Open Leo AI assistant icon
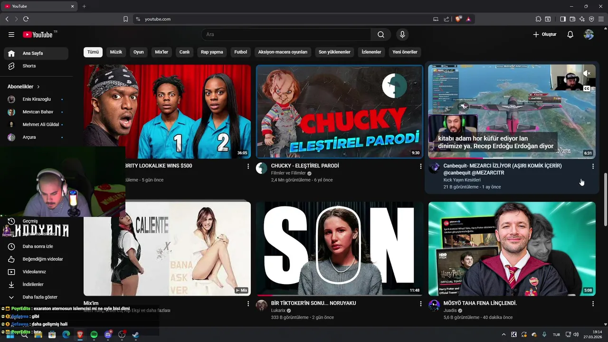Image resolution: width=608 pixels, height=342 pixels. click(x=582, y=19)
